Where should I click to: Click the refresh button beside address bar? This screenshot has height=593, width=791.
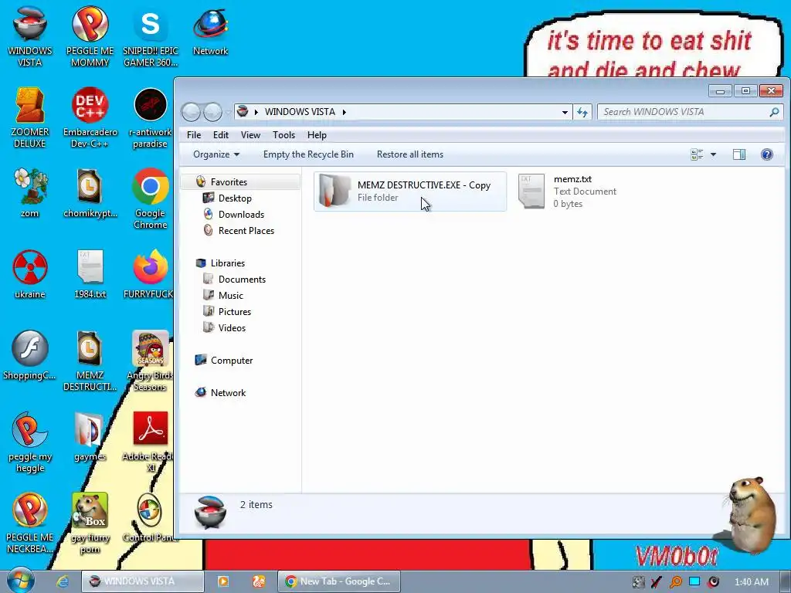pos(582,112)
